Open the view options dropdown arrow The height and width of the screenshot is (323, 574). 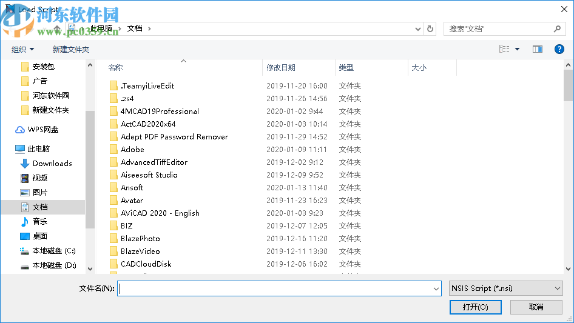pyautogui.click(x=517, y=49)
